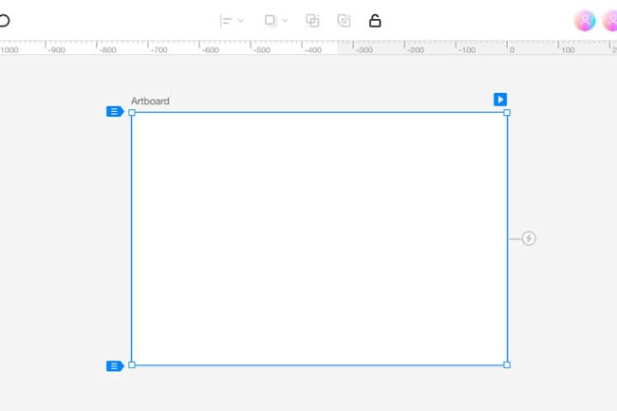
Task: Click the ungroup layers icon
Action: (344, 21)
